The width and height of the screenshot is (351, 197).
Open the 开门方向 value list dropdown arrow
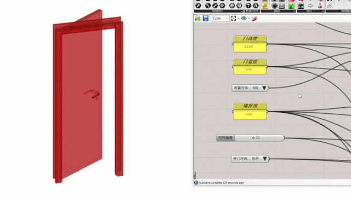pos(264,159)
